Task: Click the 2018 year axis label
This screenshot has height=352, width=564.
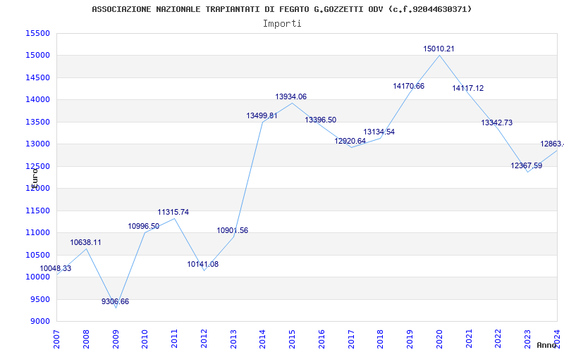Action: pos(381,339)
